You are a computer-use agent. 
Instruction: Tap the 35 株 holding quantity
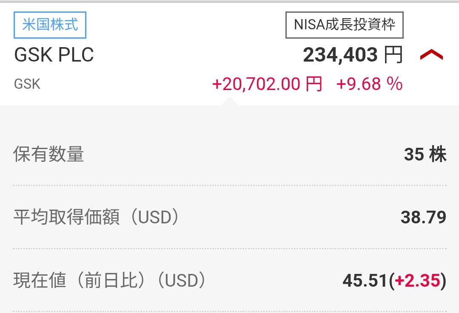pyautogui.click(x=425, y=154)
